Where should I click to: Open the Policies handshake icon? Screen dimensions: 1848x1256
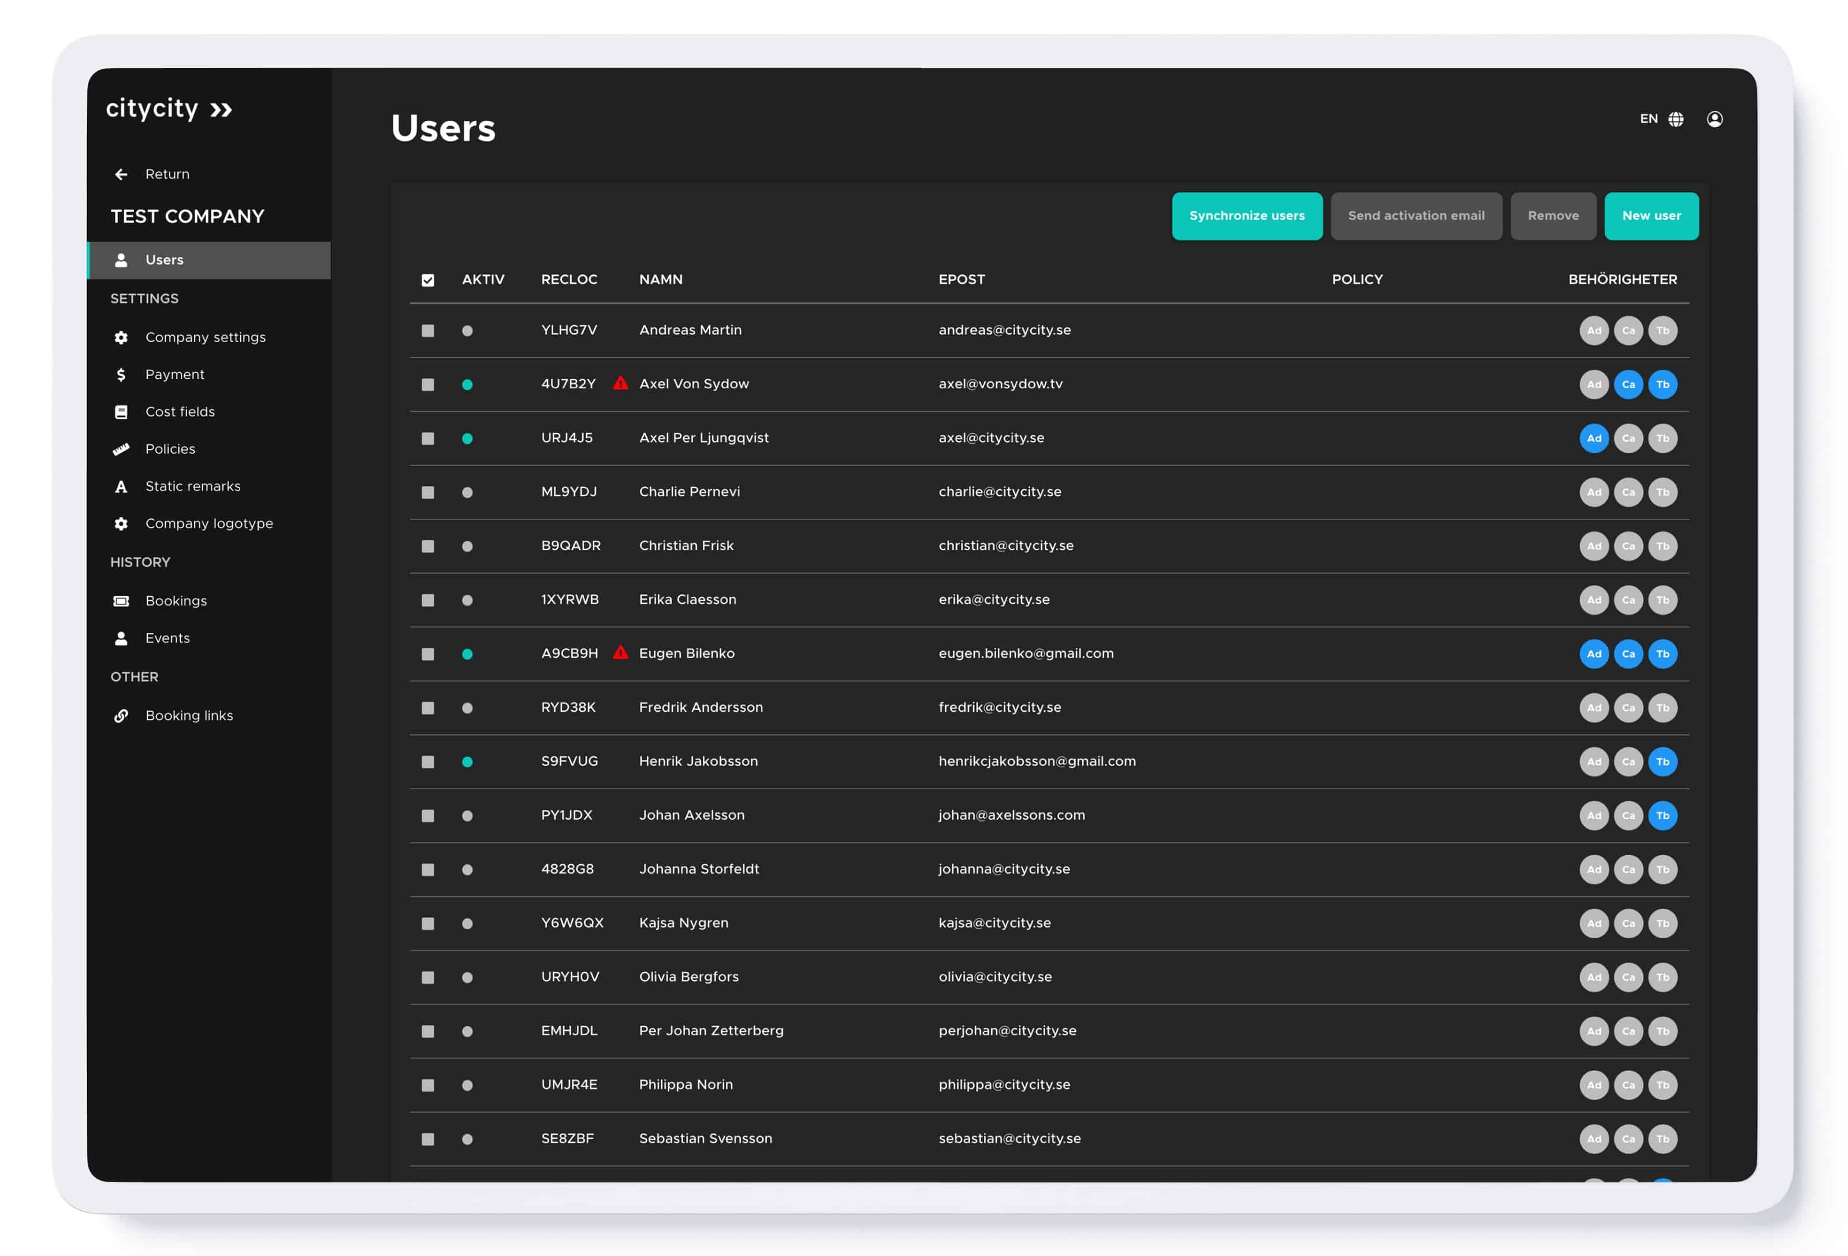click(x=121, y=449)
